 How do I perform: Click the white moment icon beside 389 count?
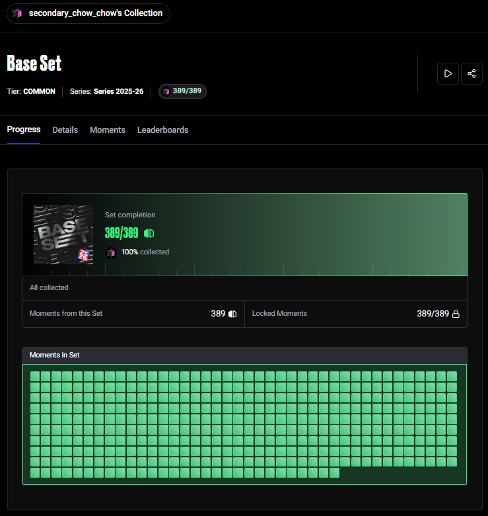(232, 314)
